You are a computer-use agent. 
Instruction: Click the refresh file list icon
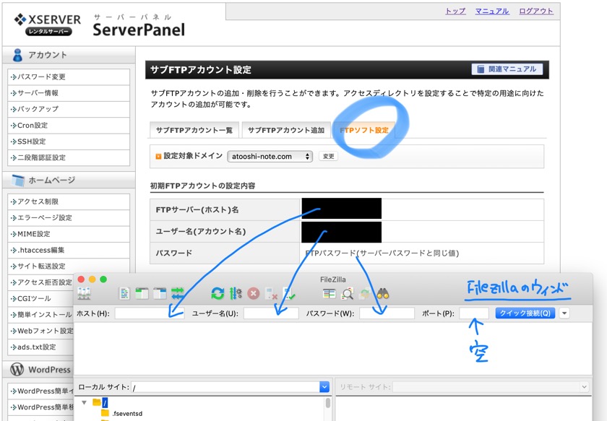(x=218, y=293)
